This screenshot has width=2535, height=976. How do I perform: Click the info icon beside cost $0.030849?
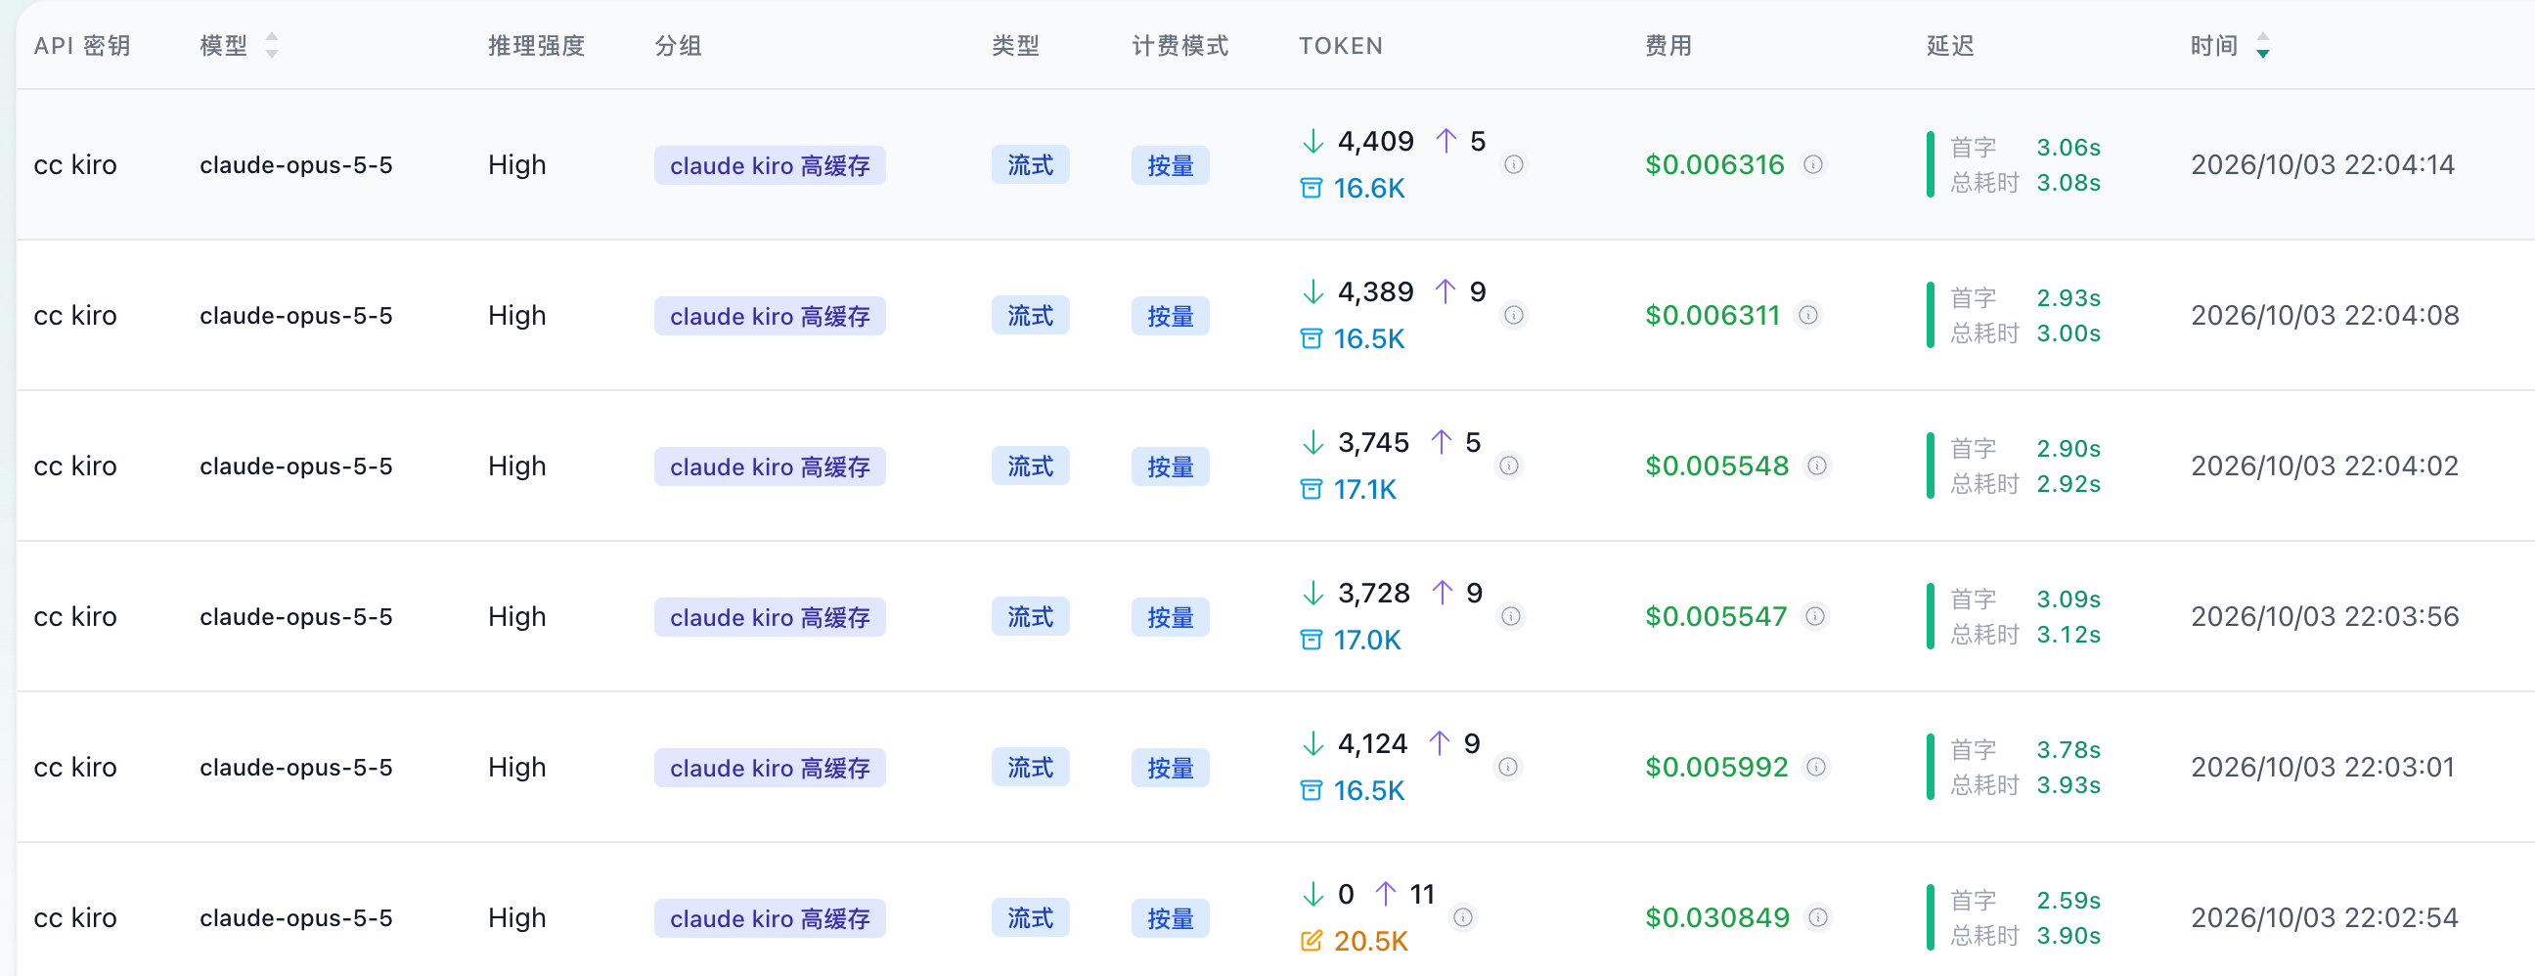tap(1818, 917)
